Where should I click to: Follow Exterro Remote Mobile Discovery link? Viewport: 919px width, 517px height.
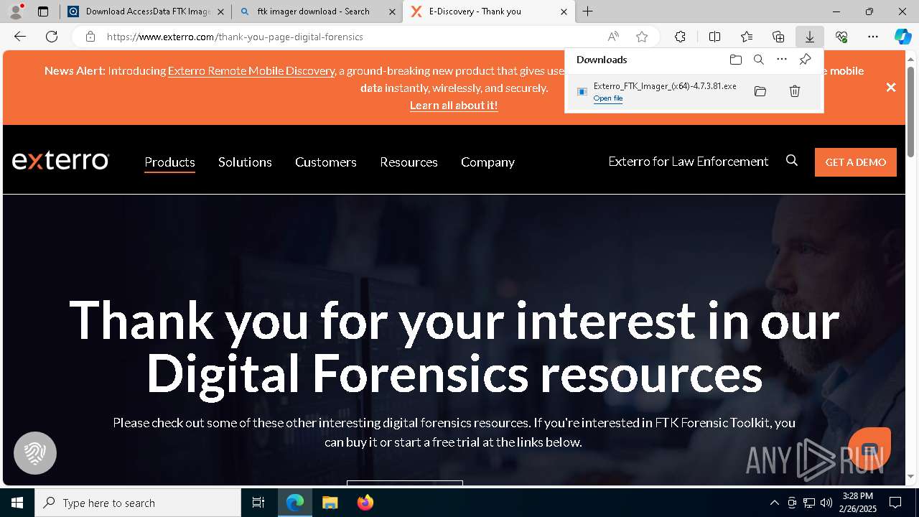tap(251, 70)
